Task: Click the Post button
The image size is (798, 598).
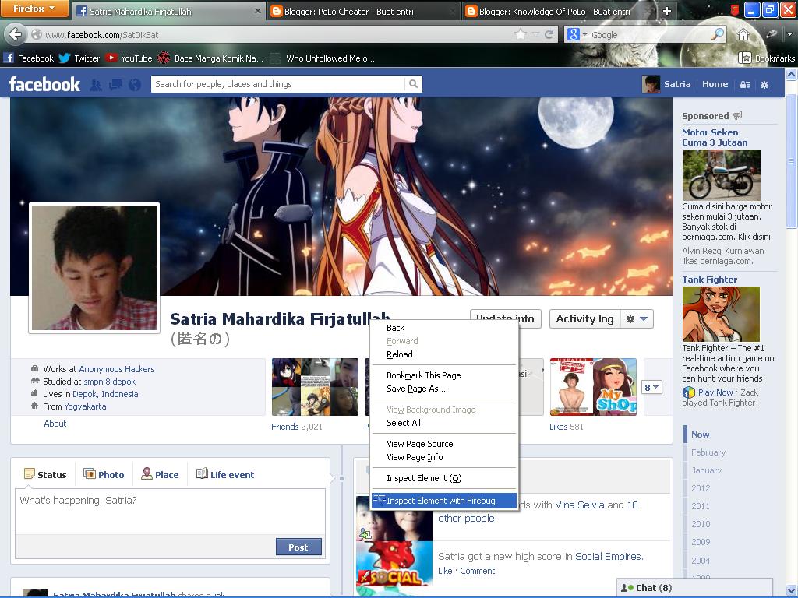Action: point(298,547)
